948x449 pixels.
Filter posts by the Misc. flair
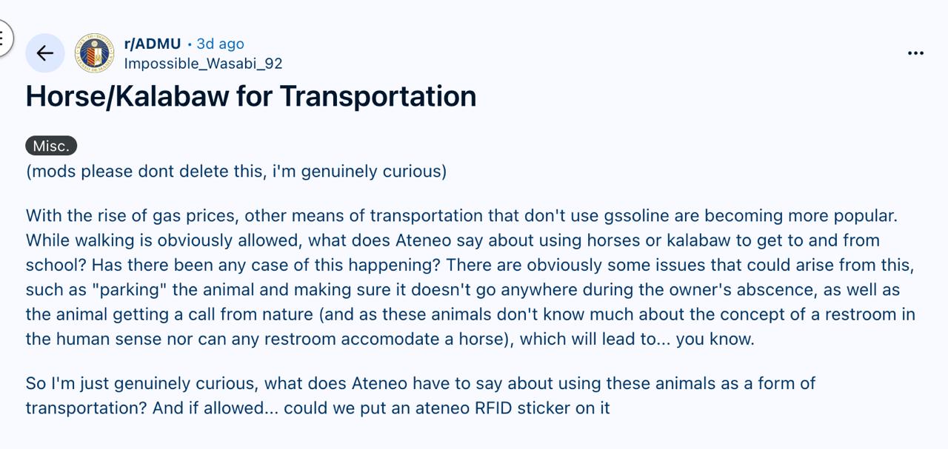click(51, 146)
